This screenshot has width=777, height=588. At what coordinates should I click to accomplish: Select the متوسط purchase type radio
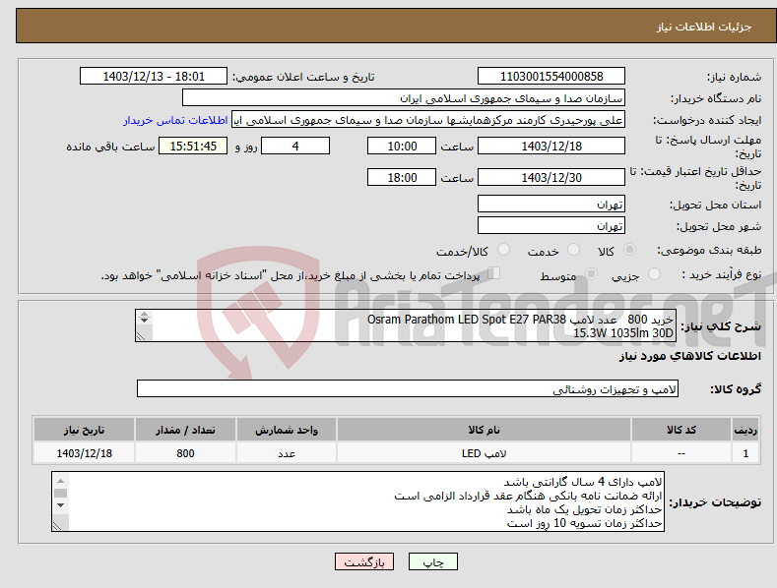pyautogui.click(x=591, y=273)
